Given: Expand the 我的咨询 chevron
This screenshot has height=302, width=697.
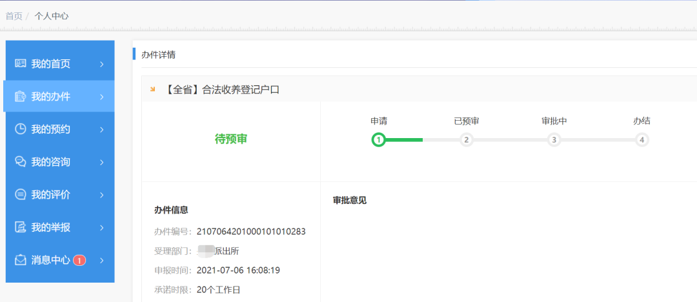Looking at the screenshot, I should (x=102, y=162).
